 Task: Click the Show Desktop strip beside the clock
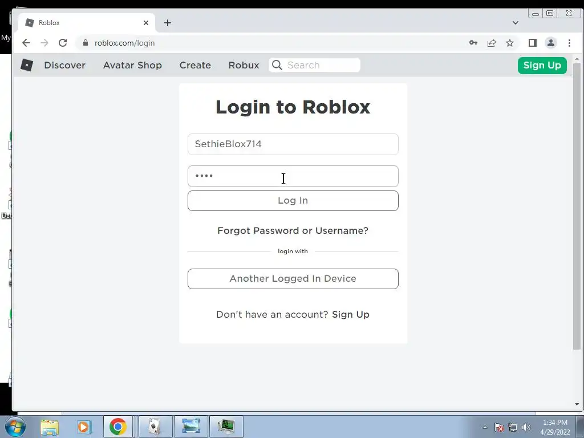pyautogui.click(x=580, y=427)
